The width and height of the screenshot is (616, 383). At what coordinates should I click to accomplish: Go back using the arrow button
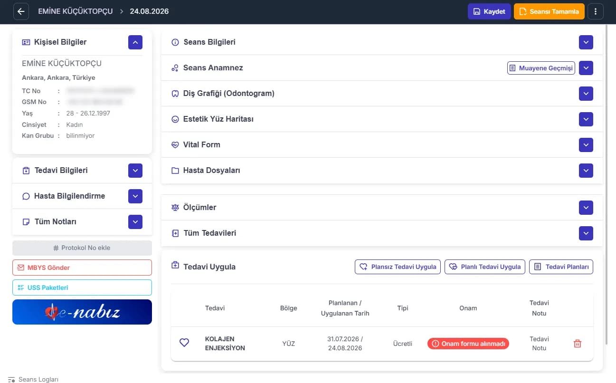pos(21,11)
